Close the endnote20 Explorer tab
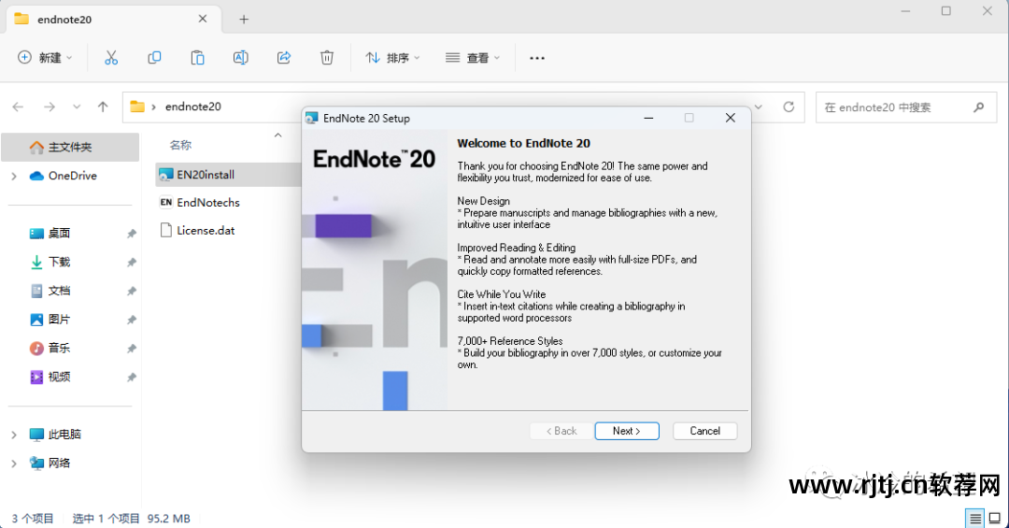1009x528 pixels. (x=203, y=20)
